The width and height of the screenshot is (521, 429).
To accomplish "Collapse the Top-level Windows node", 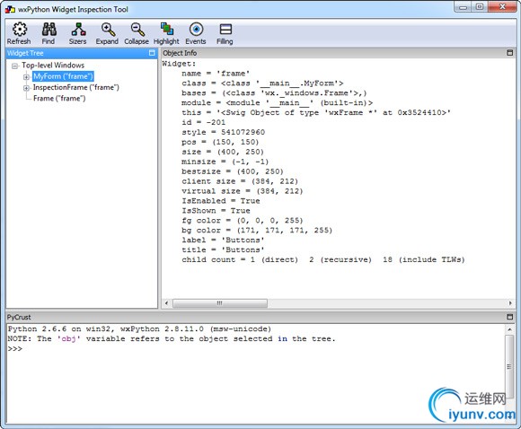I will click(x=14, y=66).
